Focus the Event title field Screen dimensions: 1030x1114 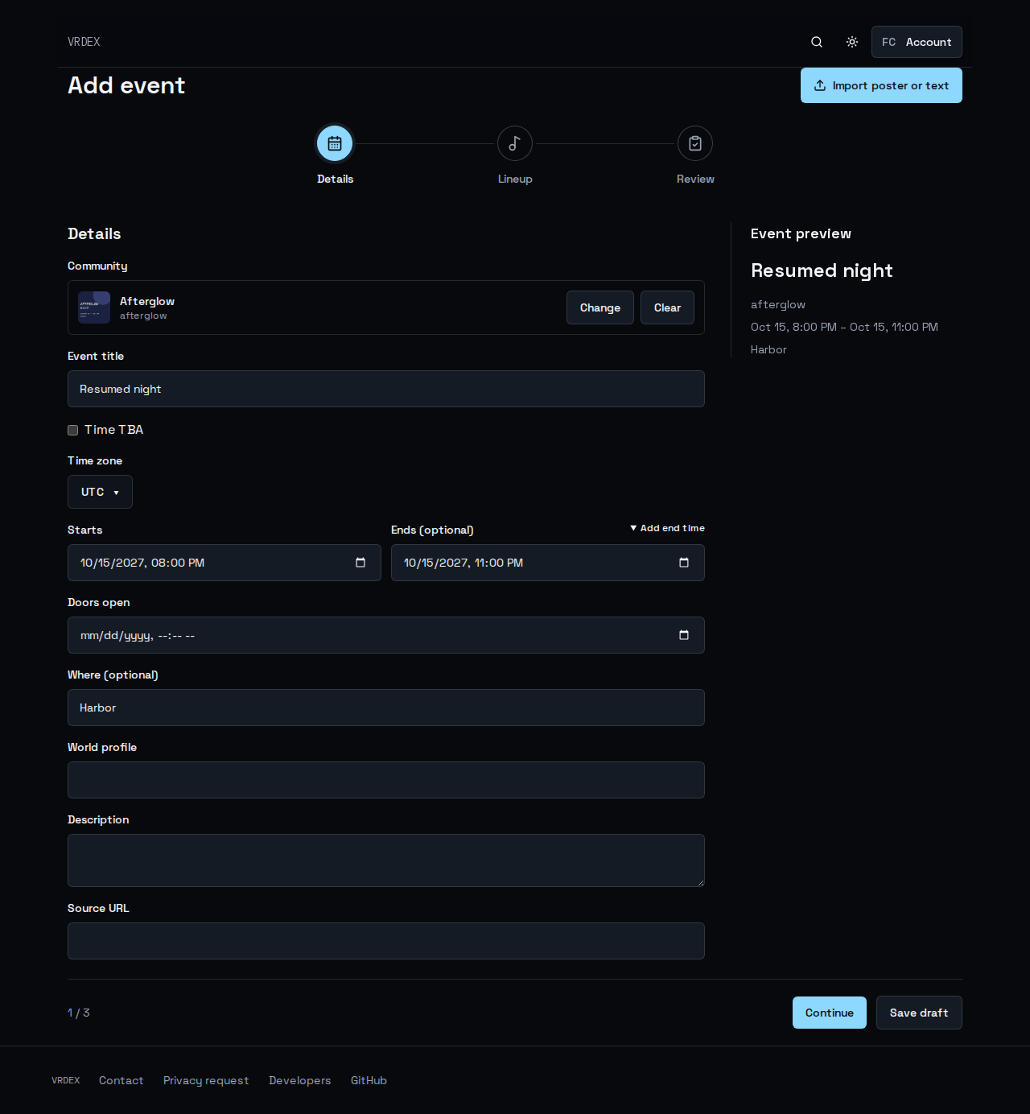(x=386, y=389)
